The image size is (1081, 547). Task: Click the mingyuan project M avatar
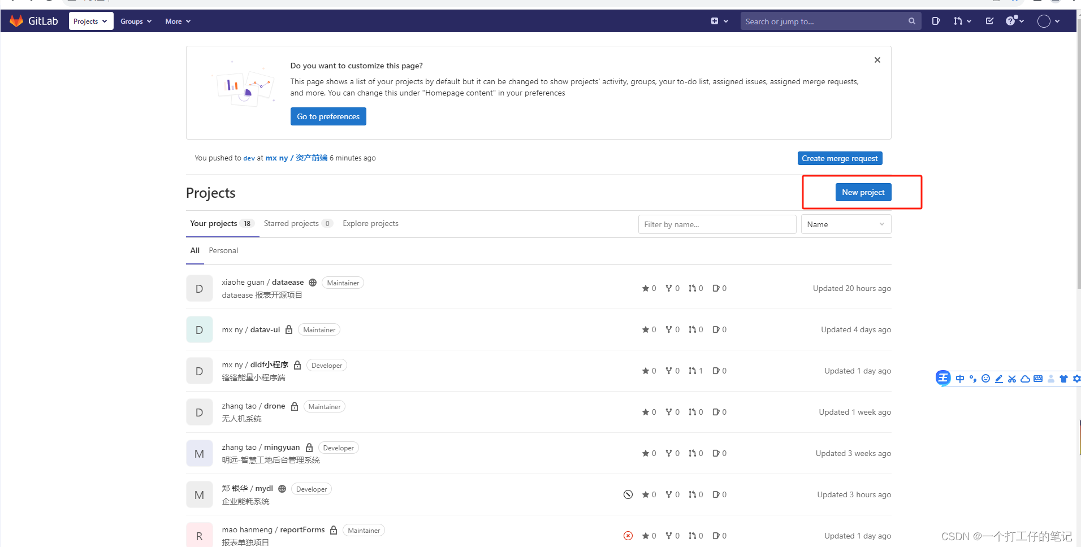point(199,454)
